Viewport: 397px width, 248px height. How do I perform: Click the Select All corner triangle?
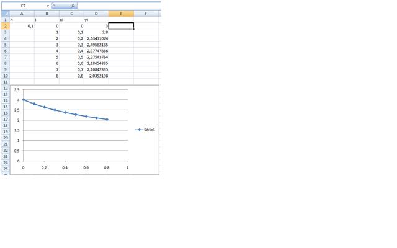5,13
